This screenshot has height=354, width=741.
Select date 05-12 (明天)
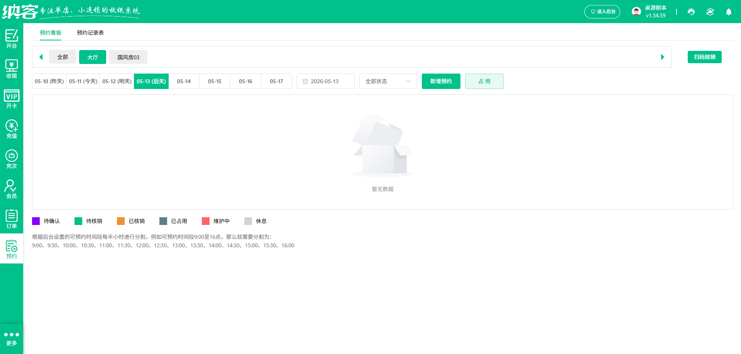(117, 81)
